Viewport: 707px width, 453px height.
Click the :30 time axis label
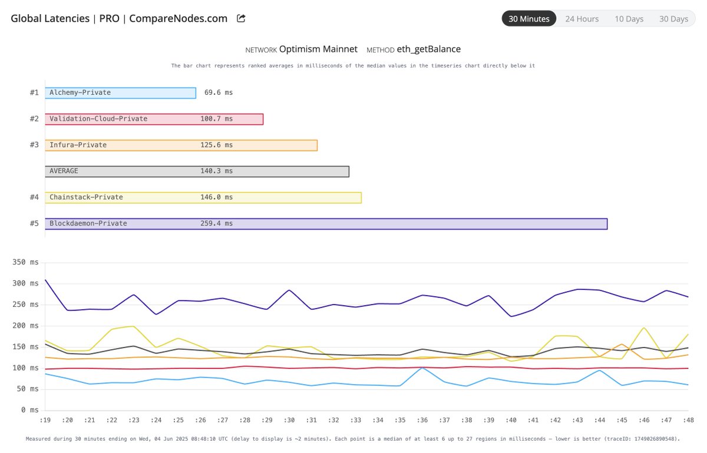click(289, 421)
